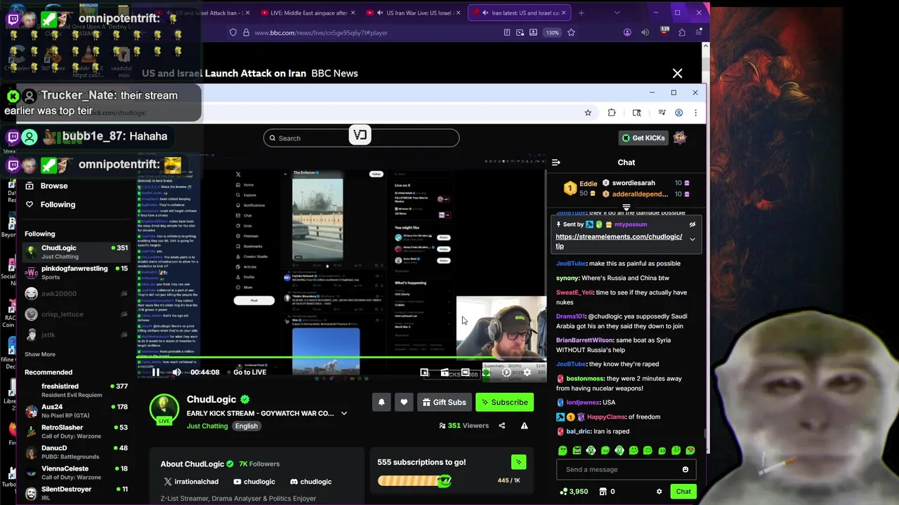
Task: Reset the 130% zoom indicator
Action: click(553, 32)
